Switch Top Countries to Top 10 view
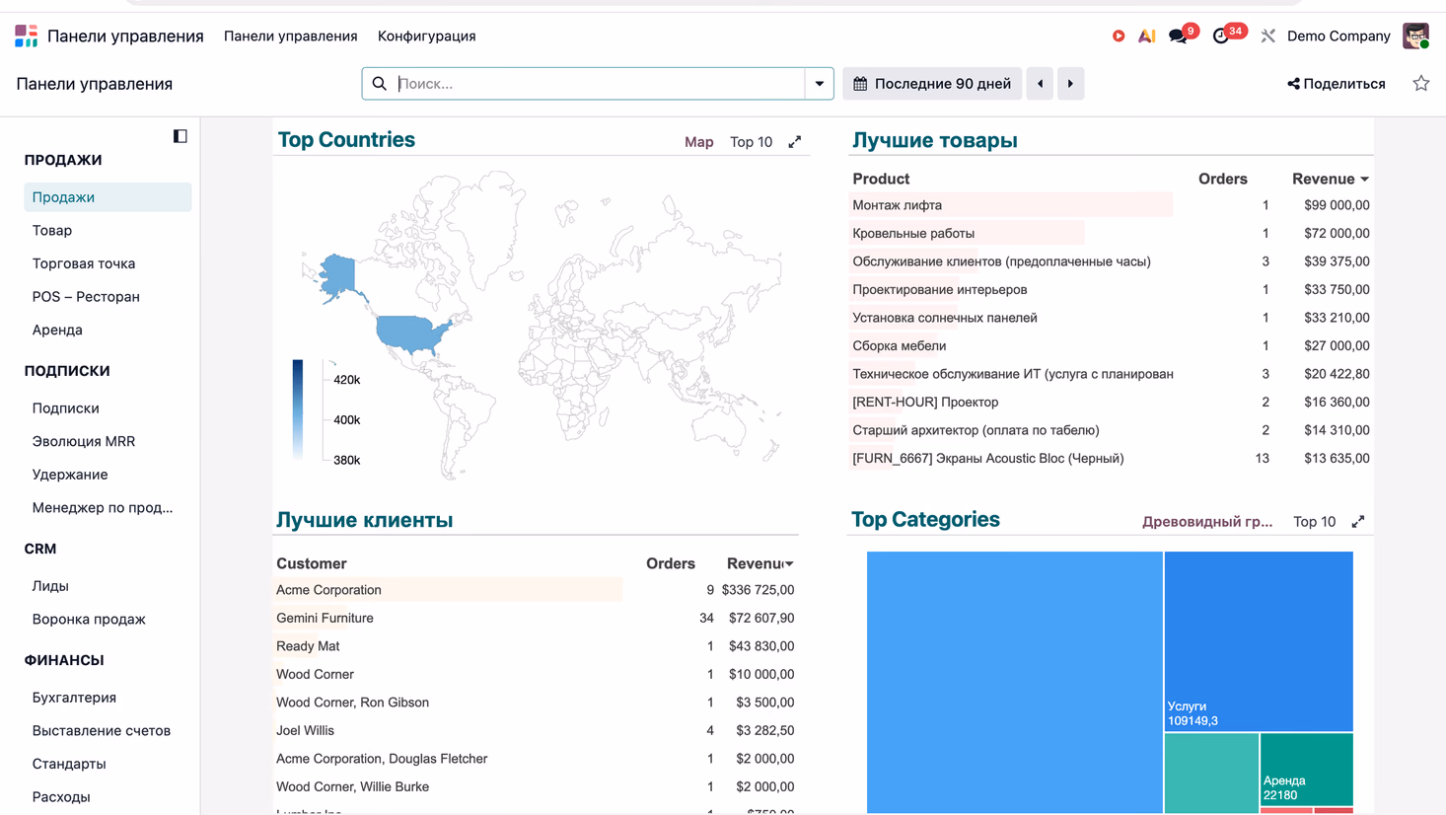 point(752,142)
